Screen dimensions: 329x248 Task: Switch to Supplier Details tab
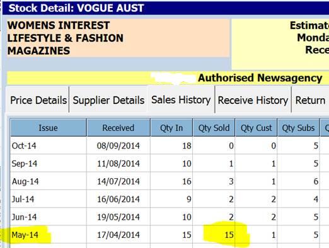coord(108,100)
